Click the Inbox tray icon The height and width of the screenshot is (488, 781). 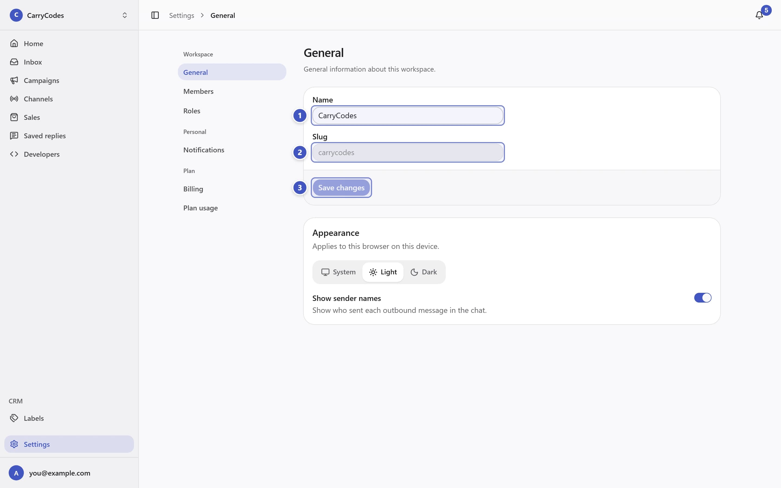click(14, 62)
